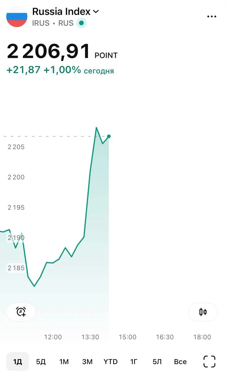Tap the Russia flag index logo
The image size is (227, 378).
(x=17, y=17)
